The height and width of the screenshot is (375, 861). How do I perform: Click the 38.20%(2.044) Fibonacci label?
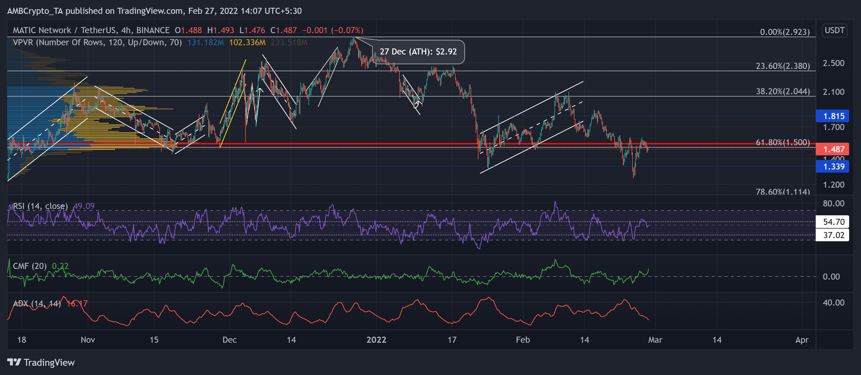[x=783, y=91]
